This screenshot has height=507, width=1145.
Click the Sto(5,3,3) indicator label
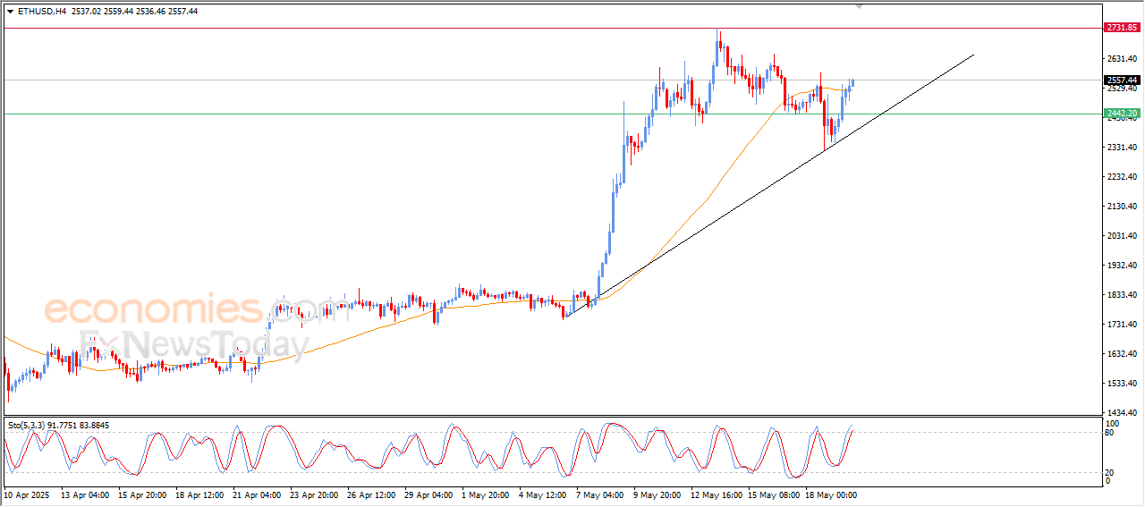27,426
